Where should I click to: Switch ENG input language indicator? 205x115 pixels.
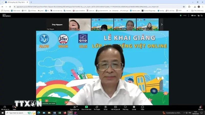coord(190,113)
